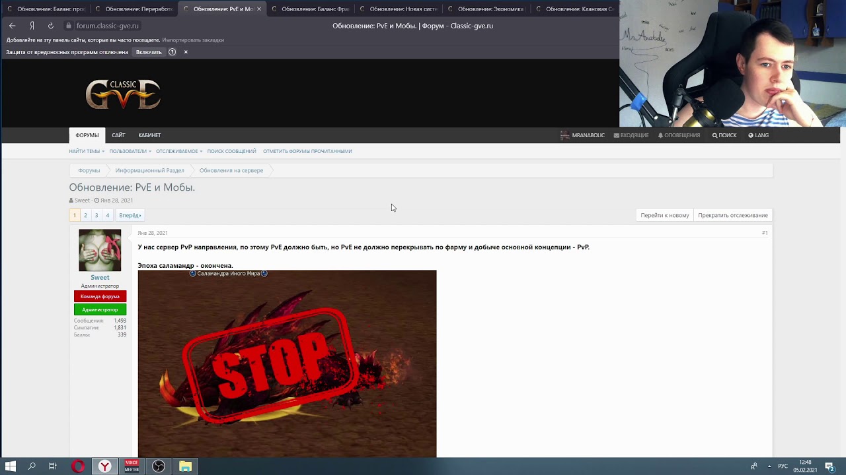Go to thread page 4
Viewport: 846px width, 475px height.
107,215
